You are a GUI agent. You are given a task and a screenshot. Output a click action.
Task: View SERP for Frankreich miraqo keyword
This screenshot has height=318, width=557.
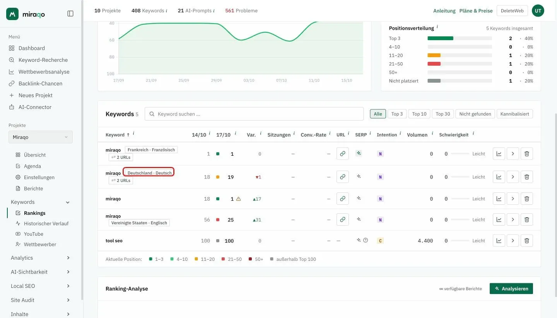[359, 153]
